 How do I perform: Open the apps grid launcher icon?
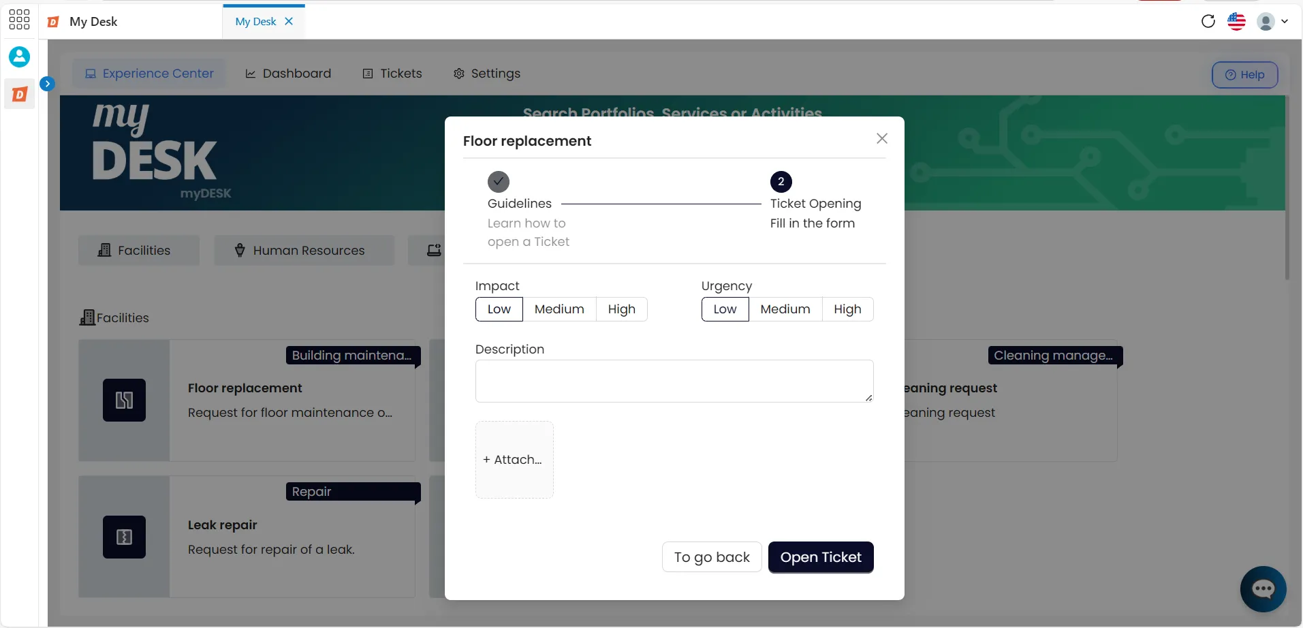pos(19,20)
